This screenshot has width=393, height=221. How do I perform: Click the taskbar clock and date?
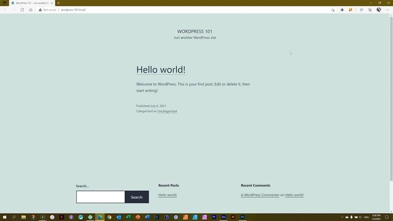(x=376, y=217)
